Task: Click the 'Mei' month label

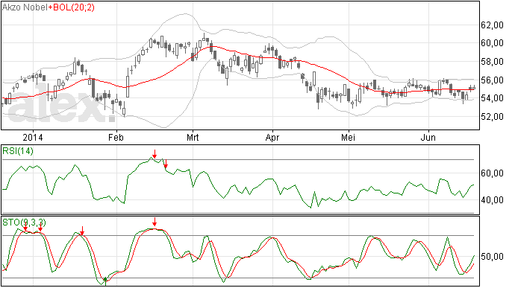Action: pos(348,137)
